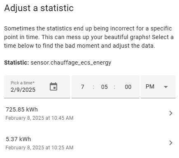Click the sensor.chauffage_ecs_energy statistic name

tap(71, 63)
